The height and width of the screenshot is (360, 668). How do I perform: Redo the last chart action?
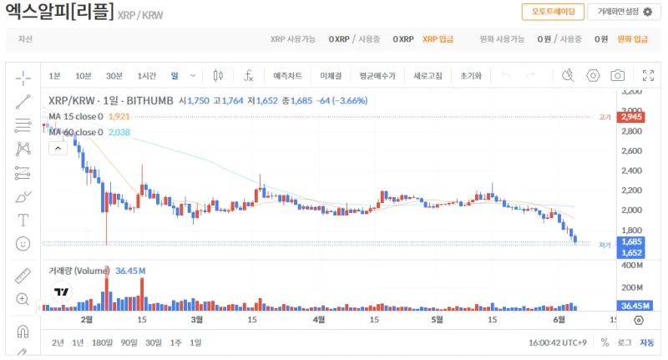(530, 76)
